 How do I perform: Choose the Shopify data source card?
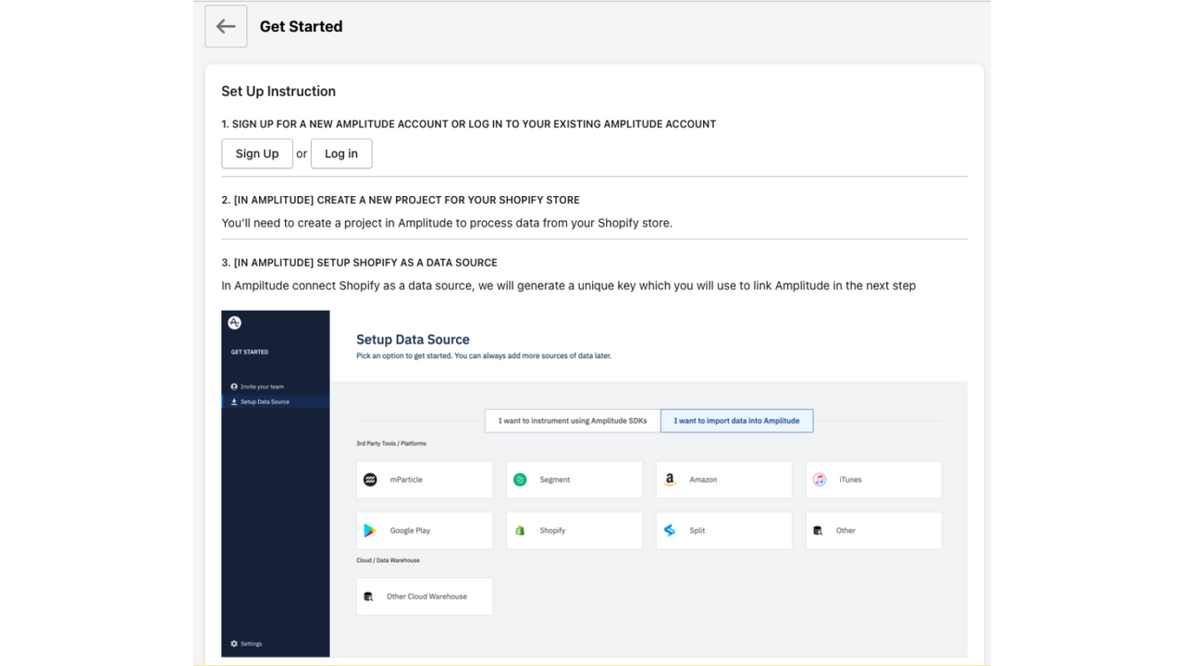(x=574, y=531)
